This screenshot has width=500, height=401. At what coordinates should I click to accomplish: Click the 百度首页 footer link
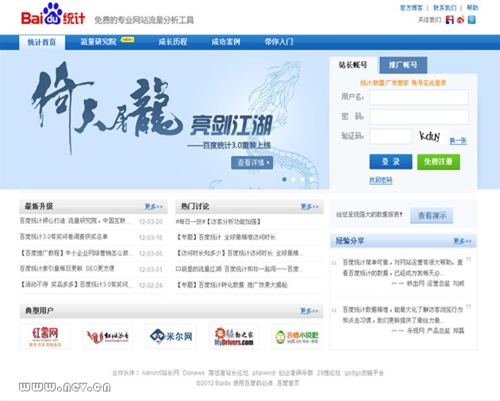point(288,383)
